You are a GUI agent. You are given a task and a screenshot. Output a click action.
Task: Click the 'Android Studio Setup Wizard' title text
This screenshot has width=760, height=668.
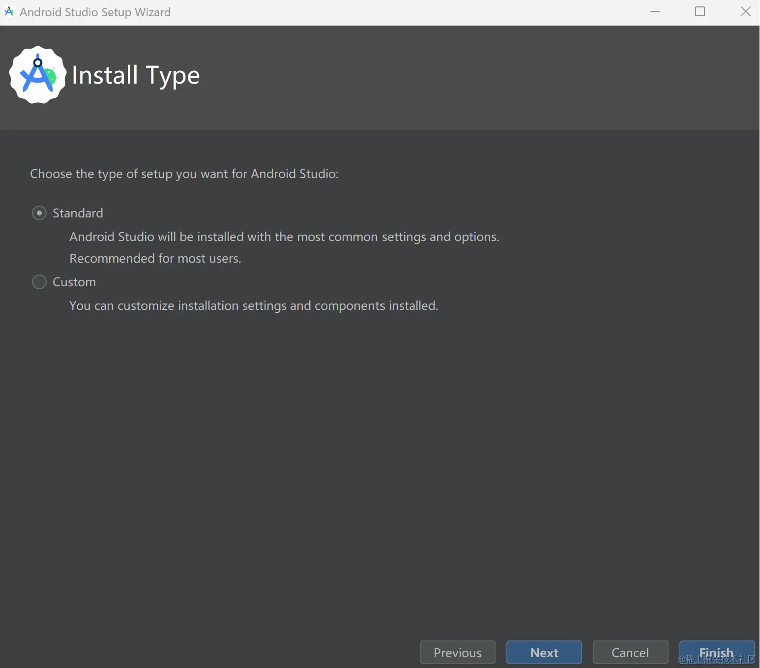click(x=95, y=12)
